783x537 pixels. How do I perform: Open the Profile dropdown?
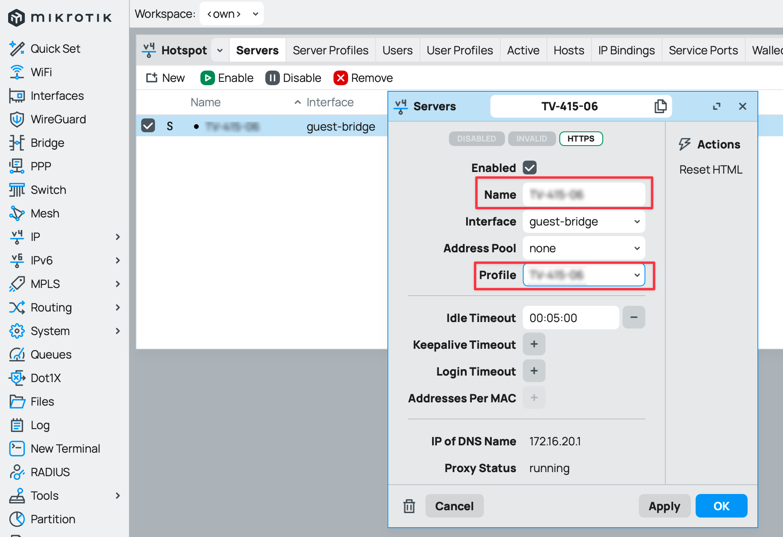[x=584, y=275]
